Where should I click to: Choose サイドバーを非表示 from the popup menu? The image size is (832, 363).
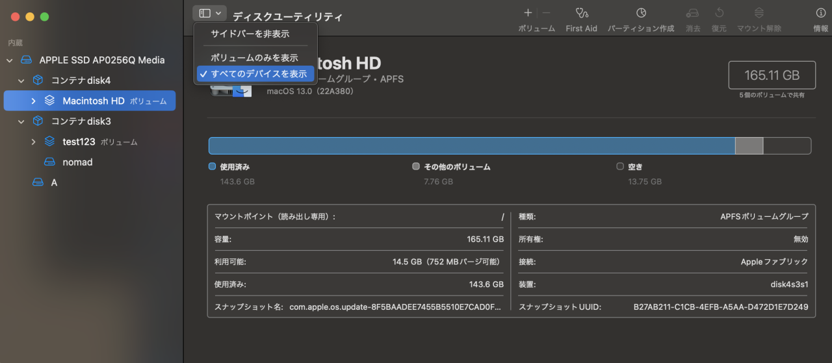coord(250,34)
